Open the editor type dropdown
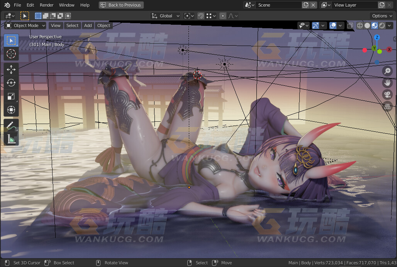This screenshot has height=267, width=397. (x=10, y=16)
